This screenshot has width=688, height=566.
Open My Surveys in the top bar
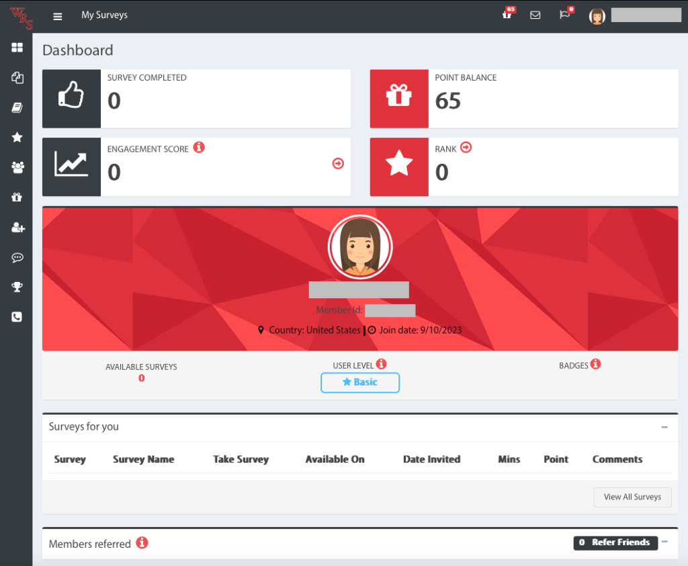104,15
